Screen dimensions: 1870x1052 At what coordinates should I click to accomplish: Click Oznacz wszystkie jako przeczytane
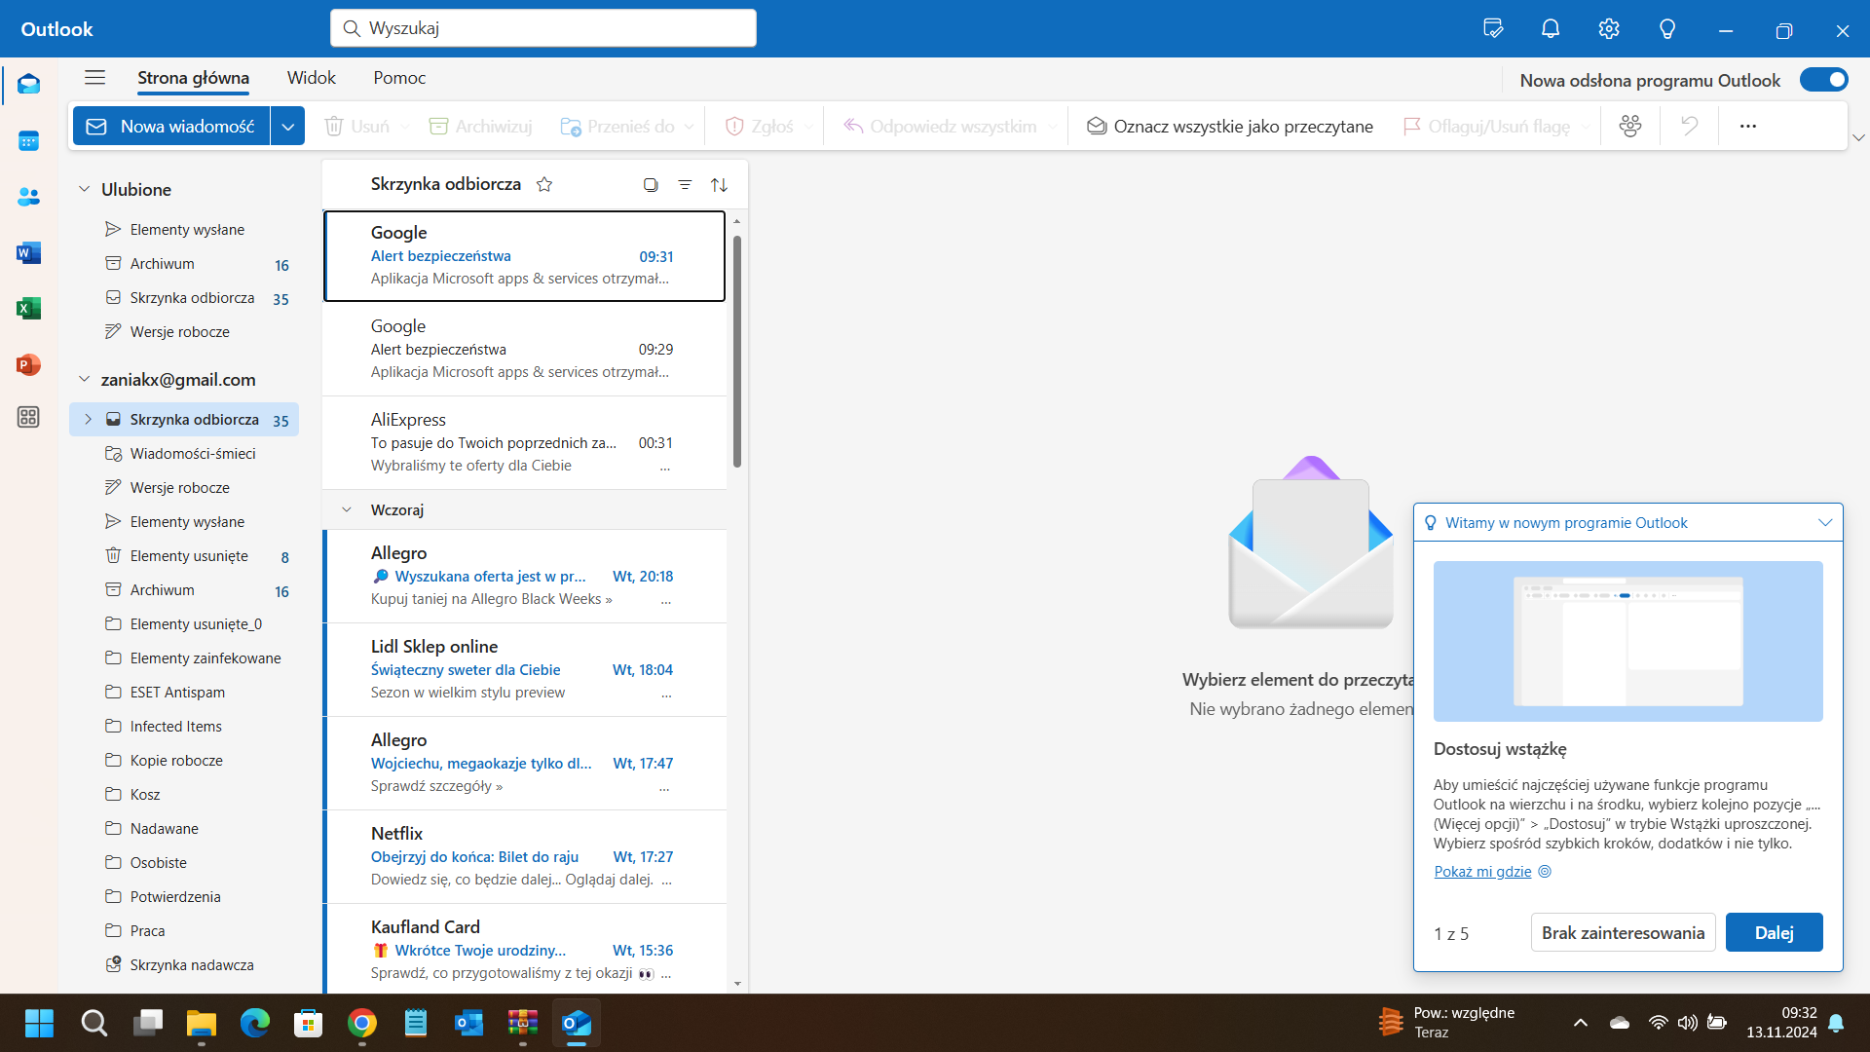1230,127
